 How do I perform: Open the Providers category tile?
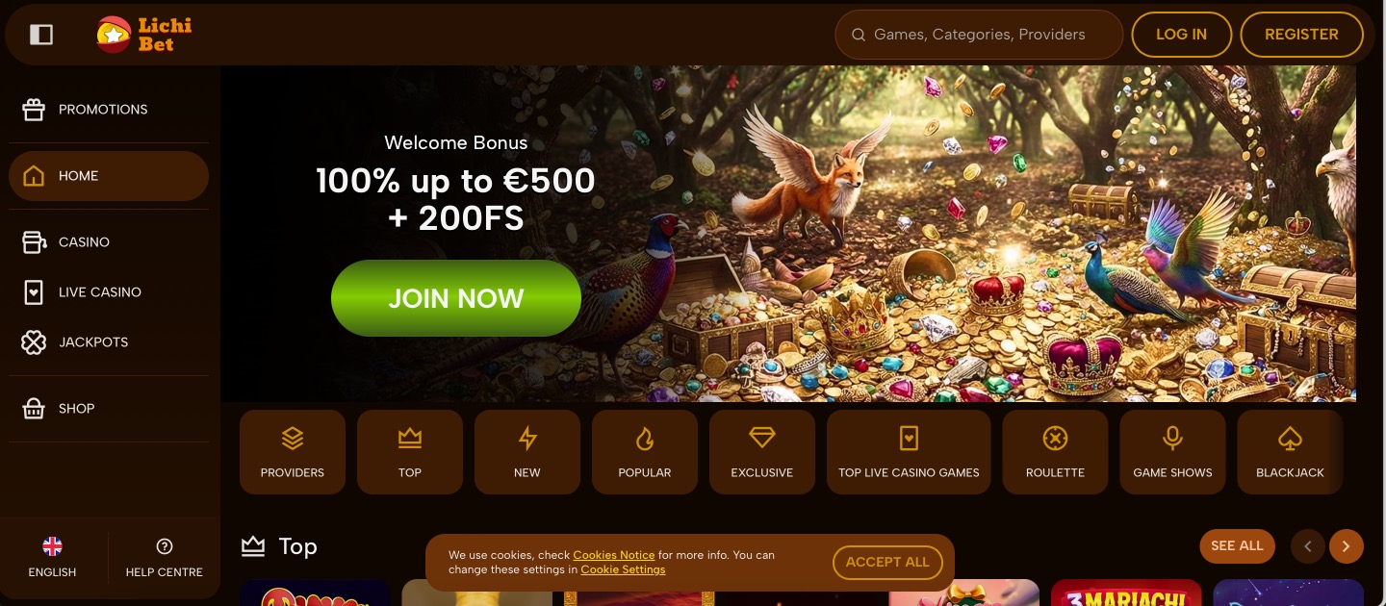(x=293, y=452)
